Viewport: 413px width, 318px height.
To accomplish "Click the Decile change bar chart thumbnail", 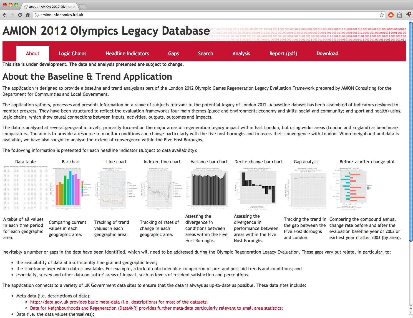I will point(257,188).
